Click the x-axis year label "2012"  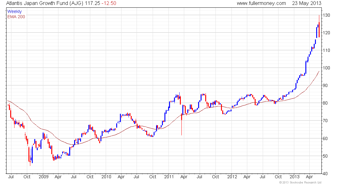[232, 177]
